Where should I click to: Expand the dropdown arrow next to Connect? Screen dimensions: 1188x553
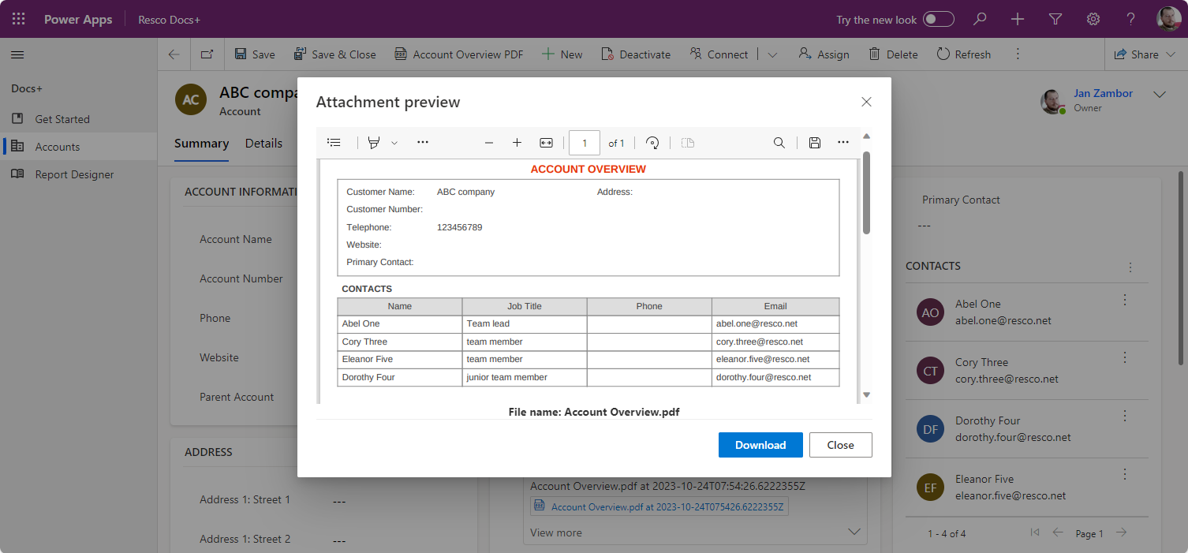(772, 54)
